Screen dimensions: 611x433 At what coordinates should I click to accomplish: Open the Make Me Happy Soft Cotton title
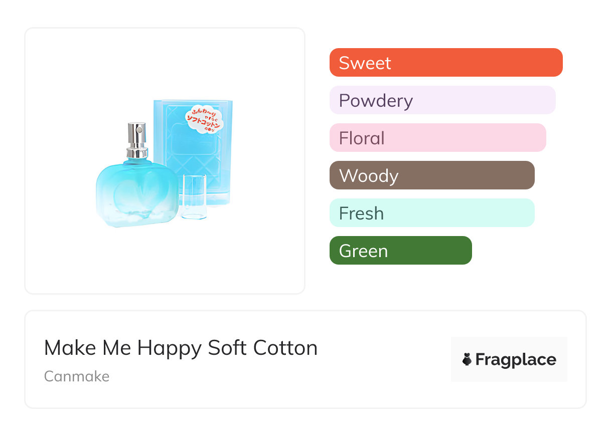[x=181, y=348]
